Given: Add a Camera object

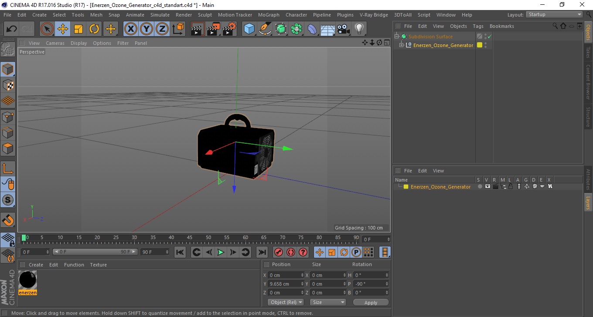Looking at the screenshot, I should click(344, 29).
